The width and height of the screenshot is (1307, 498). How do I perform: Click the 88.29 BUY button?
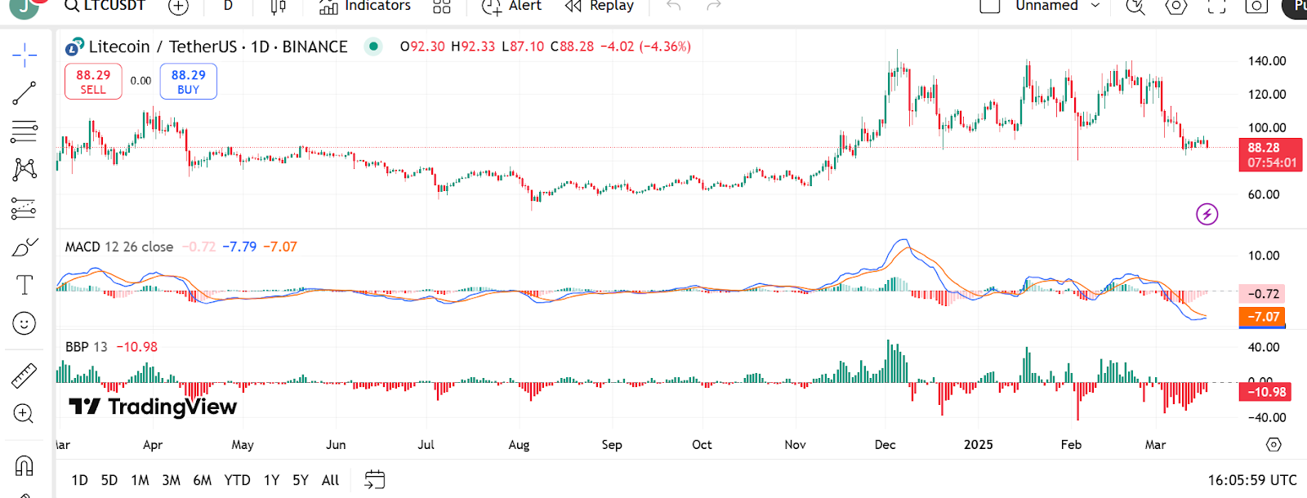(x=189, y=82)
